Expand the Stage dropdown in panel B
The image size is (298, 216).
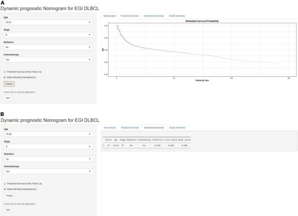click(48, 146)
